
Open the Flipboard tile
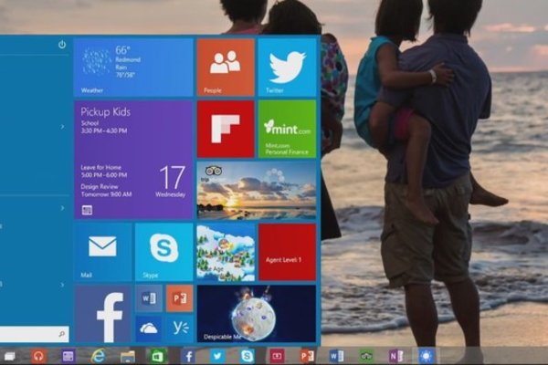click(226, 129)
